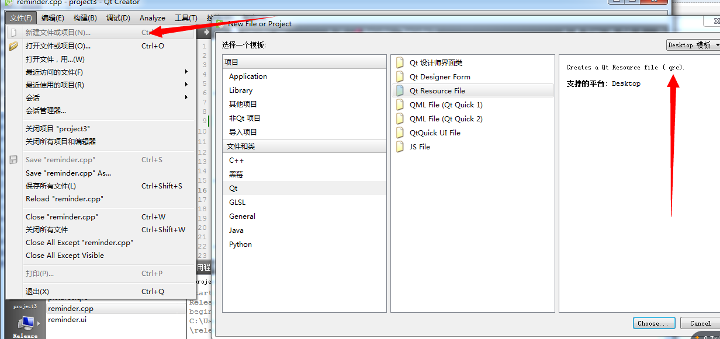Choose Close All Except Visible
The image size is (720, 339).
(x=101, y=255)
